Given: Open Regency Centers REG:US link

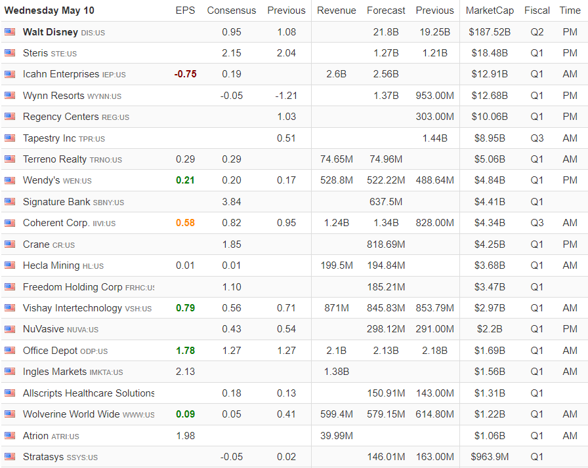Looking at the screenshot, I should (76, 117).
